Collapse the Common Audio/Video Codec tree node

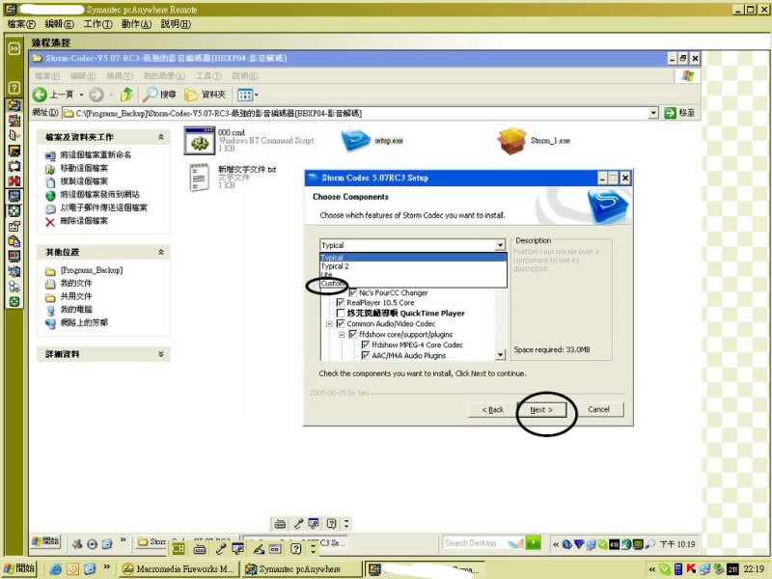click(x=329, y=324)
